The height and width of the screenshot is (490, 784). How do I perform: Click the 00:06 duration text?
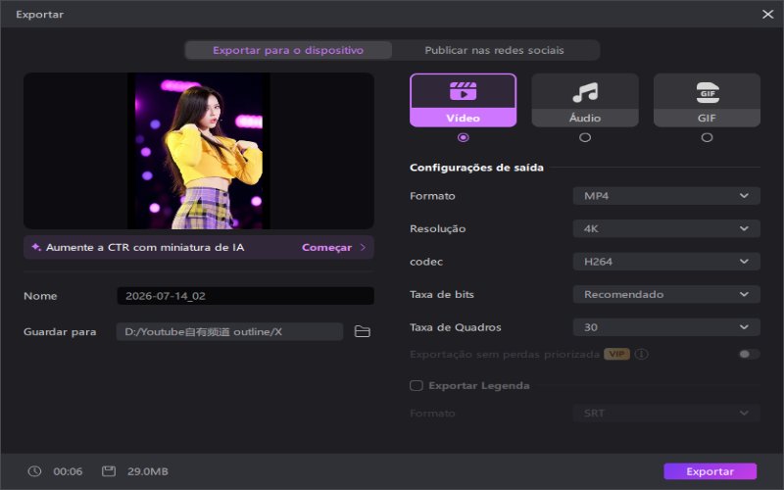(68, 471)
